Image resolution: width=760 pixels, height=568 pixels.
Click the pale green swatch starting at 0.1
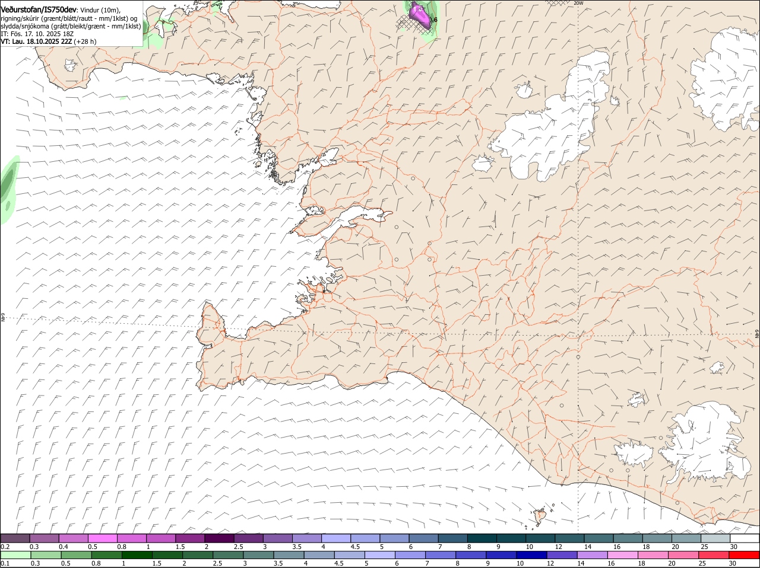[x=16, y=555]
